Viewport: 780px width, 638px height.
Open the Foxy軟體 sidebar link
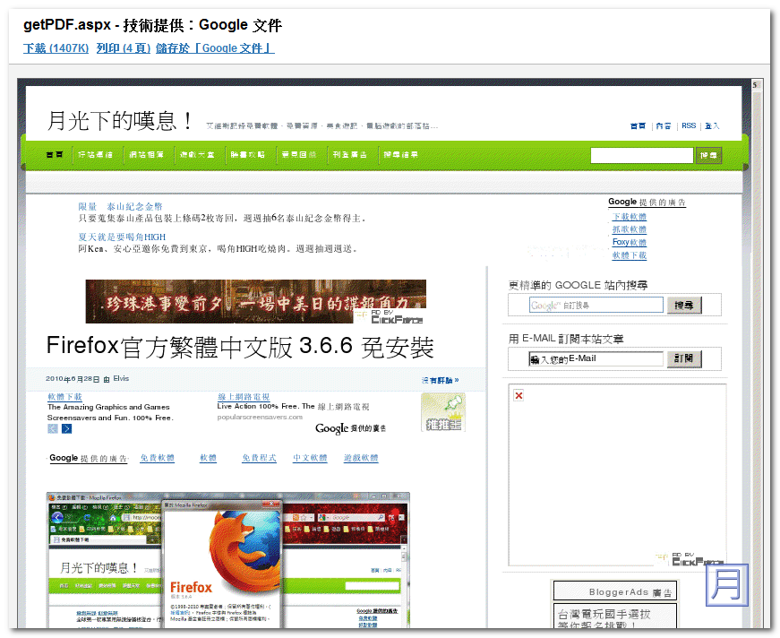[x=630, y=242]
